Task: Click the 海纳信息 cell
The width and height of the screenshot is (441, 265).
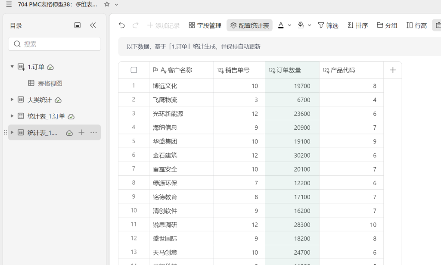Action: point(181,128)
